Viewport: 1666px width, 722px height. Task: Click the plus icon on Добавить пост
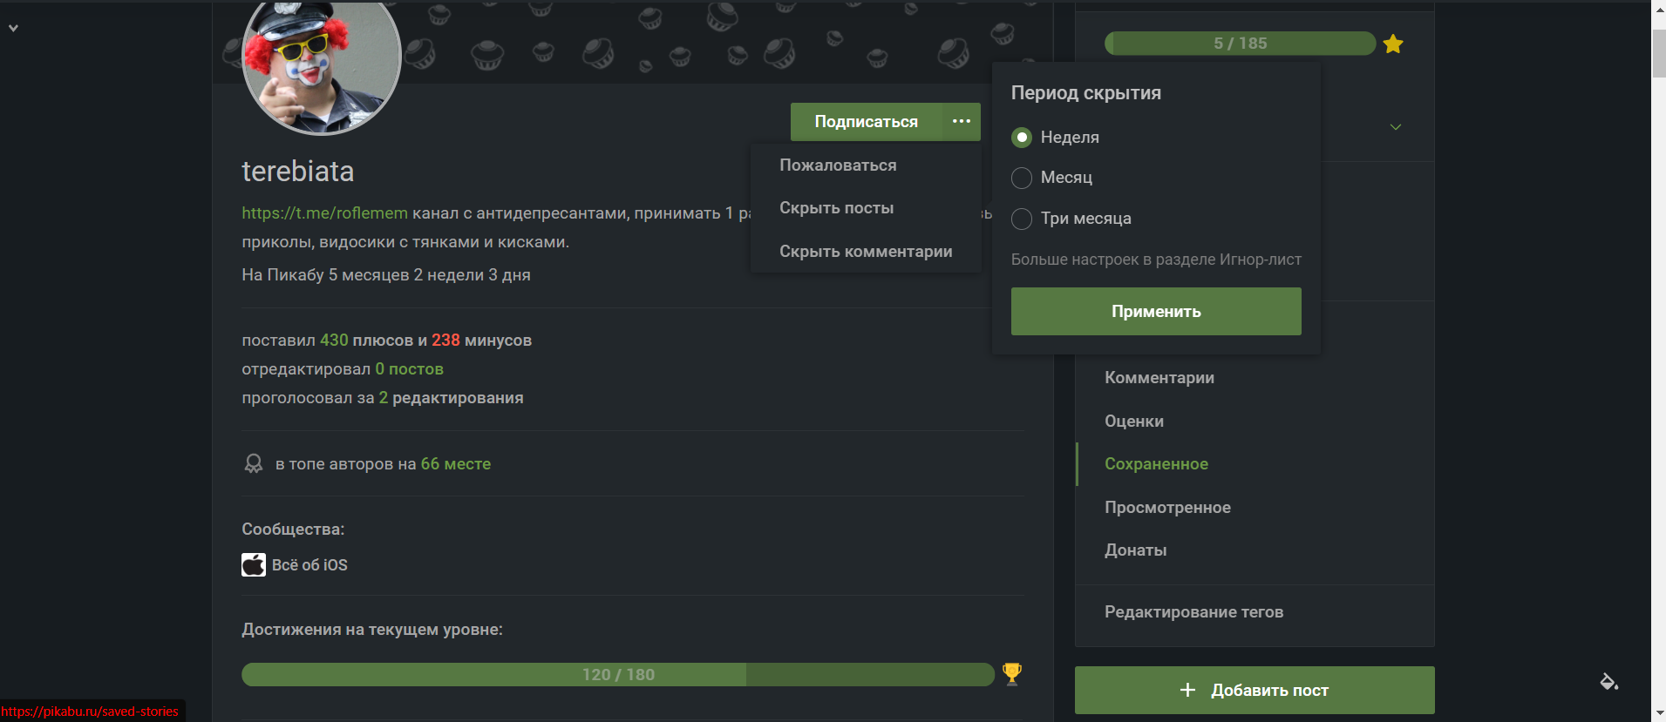pyautogui.click(x=1187, y=690)
